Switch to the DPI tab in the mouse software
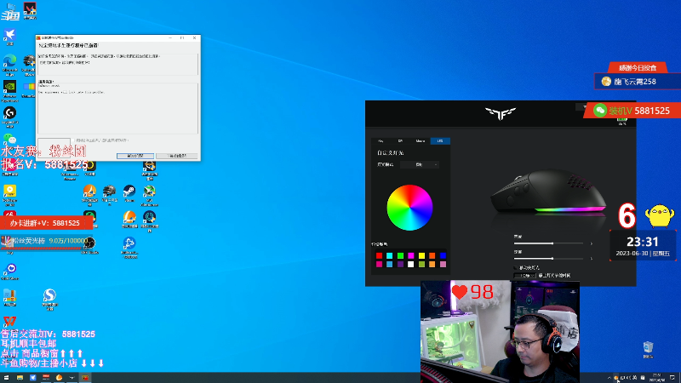681x383 pixels. click(x=400, y=141)
